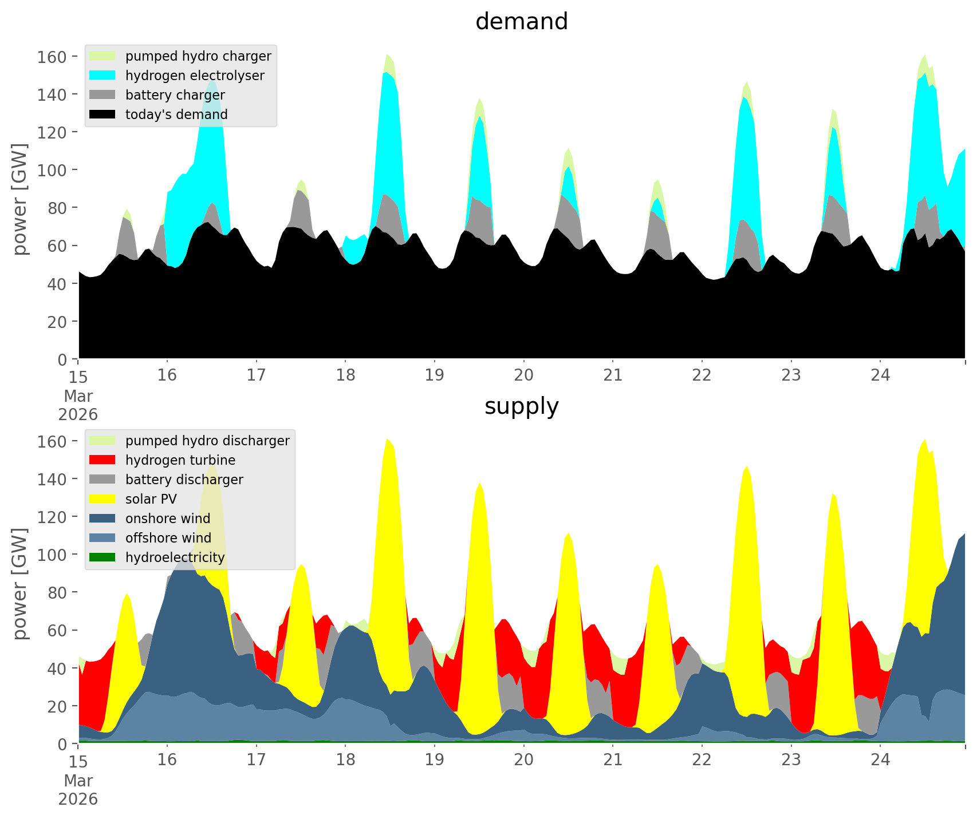The height and width of the screenshot is (819, 977).
Task: Click the 100 tick label on demand y-axis
Action: pos(52,170)
